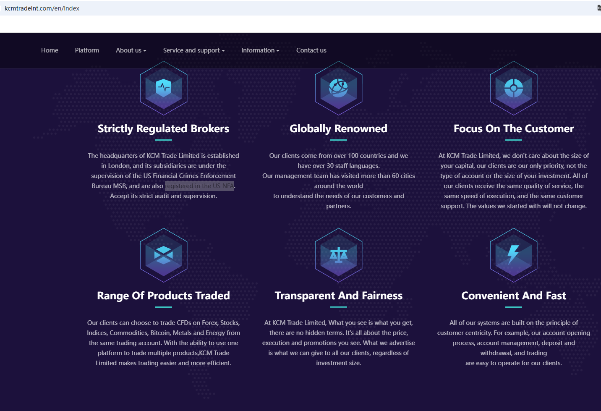Click the line 'are easy to operate for our clients.'
Viewport: 601px width, 411px height.
tap(514, 363)
